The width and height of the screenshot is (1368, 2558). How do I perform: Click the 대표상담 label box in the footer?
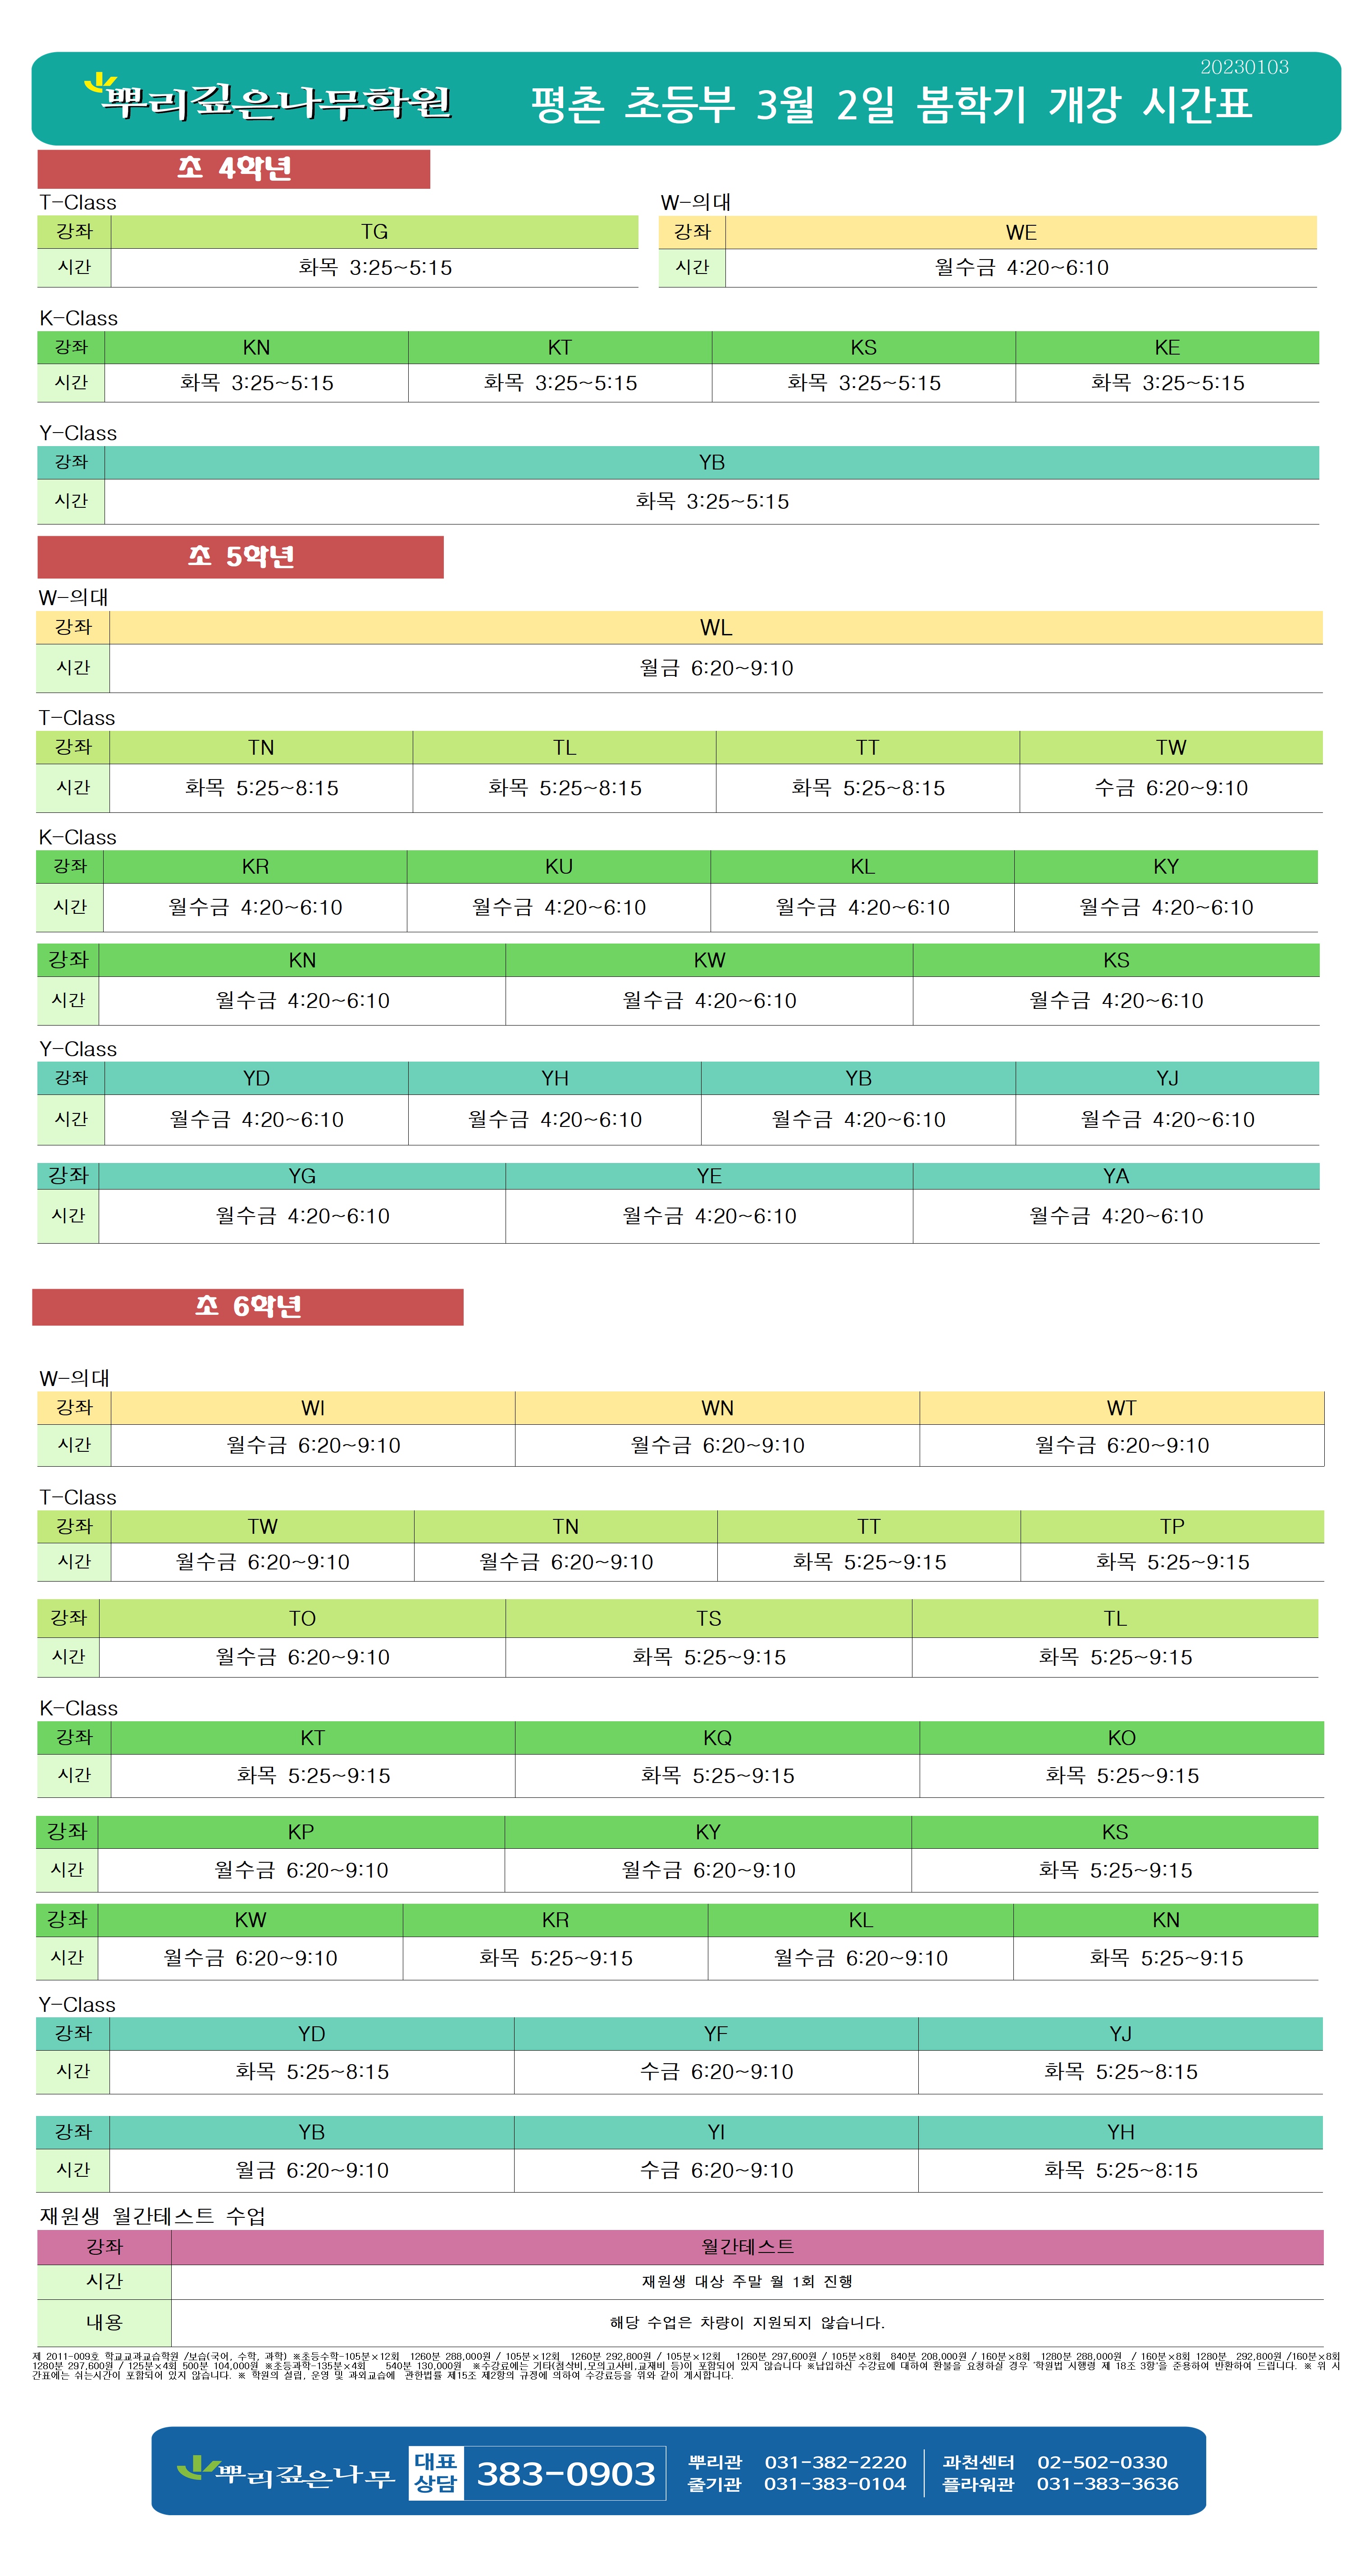coord(436,2471)
